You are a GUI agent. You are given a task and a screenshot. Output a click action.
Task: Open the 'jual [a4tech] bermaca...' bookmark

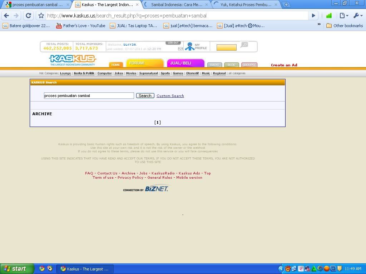188,26
